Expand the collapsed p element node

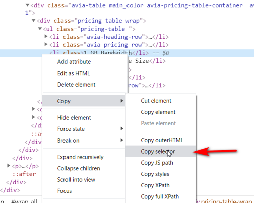pos(9,166)
